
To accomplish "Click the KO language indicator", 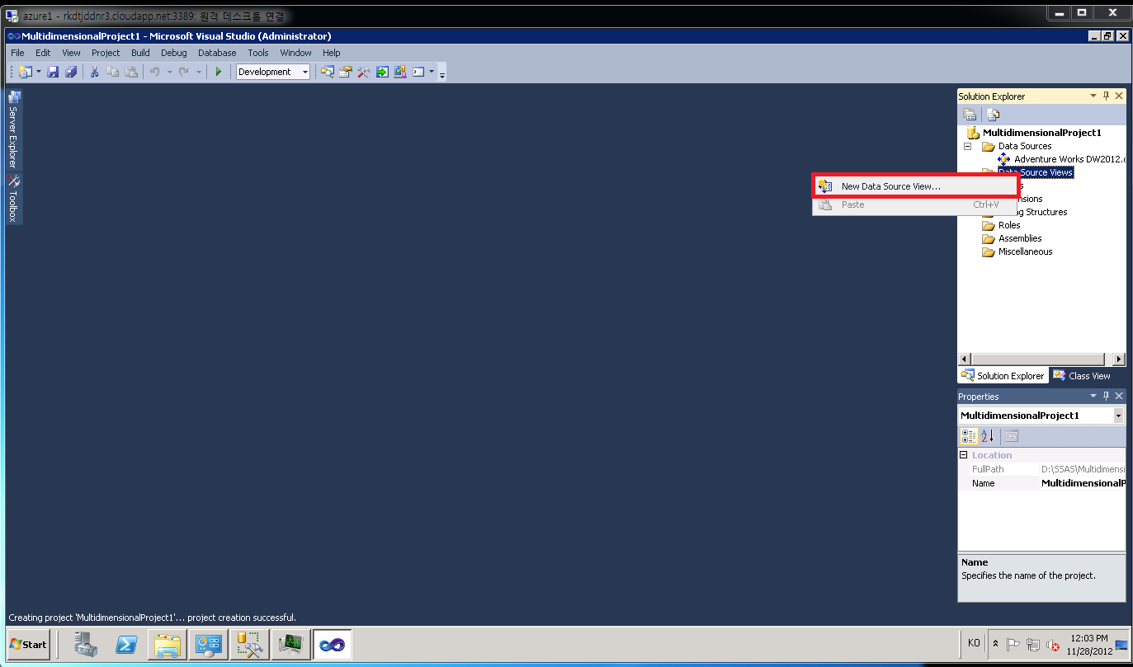I will coord(974,644).
